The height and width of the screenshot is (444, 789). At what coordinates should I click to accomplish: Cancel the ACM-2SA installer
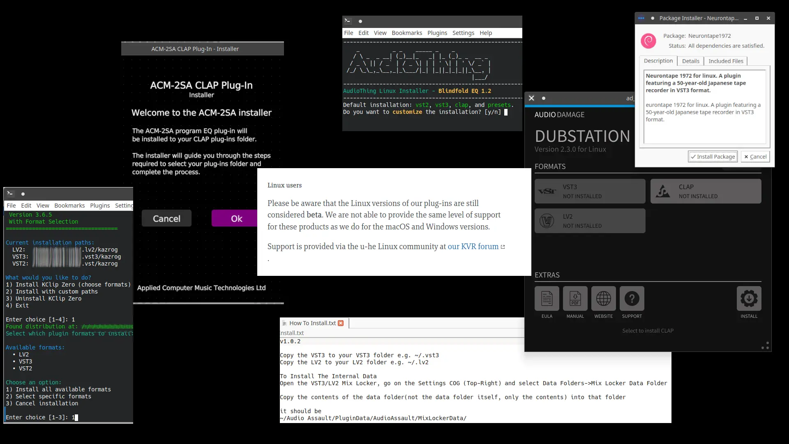(x=166, y=218)
